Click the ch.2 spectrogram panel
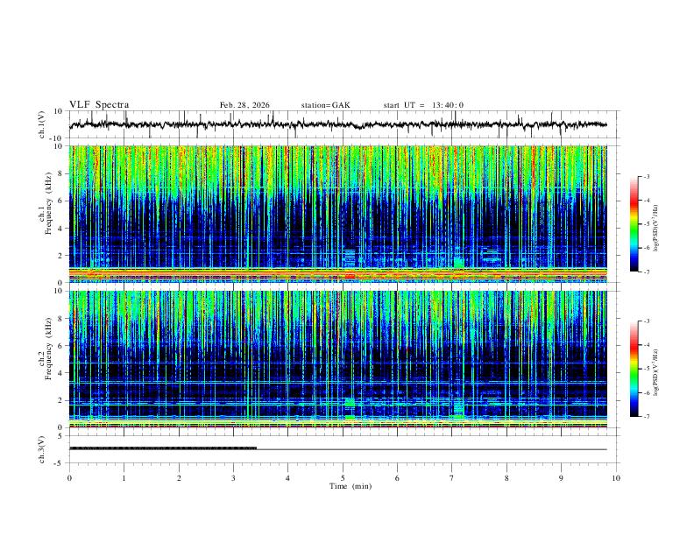The image size is (694, 536). (x=337, y=359)
